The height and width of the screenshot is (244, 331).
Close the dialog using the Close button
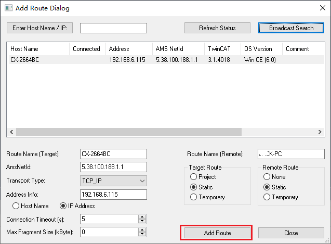(x=291, y=233)
